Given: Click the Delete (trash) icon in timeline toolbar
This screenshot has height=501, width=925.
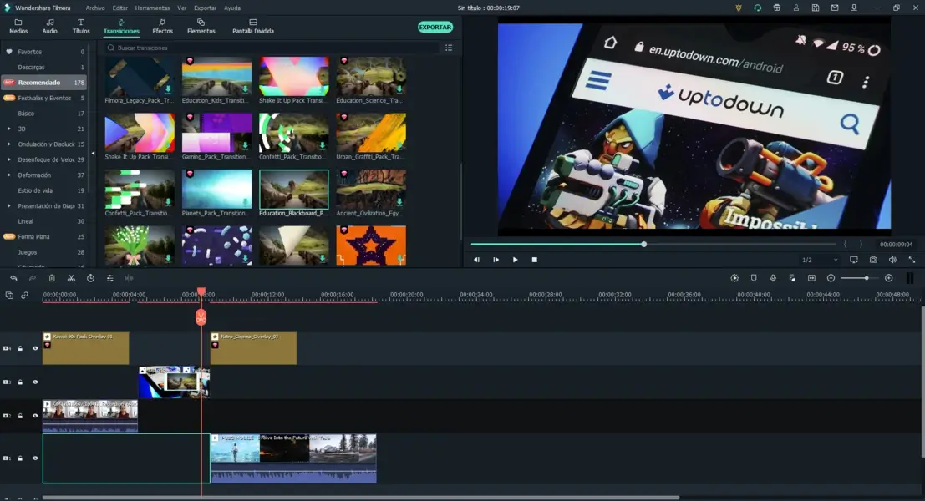Looking at the screenshot, I should tap(51, 278).
